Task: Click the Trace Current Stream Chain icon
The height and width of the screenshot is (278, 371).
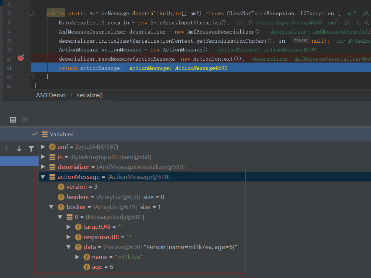Action: point(25,120)
